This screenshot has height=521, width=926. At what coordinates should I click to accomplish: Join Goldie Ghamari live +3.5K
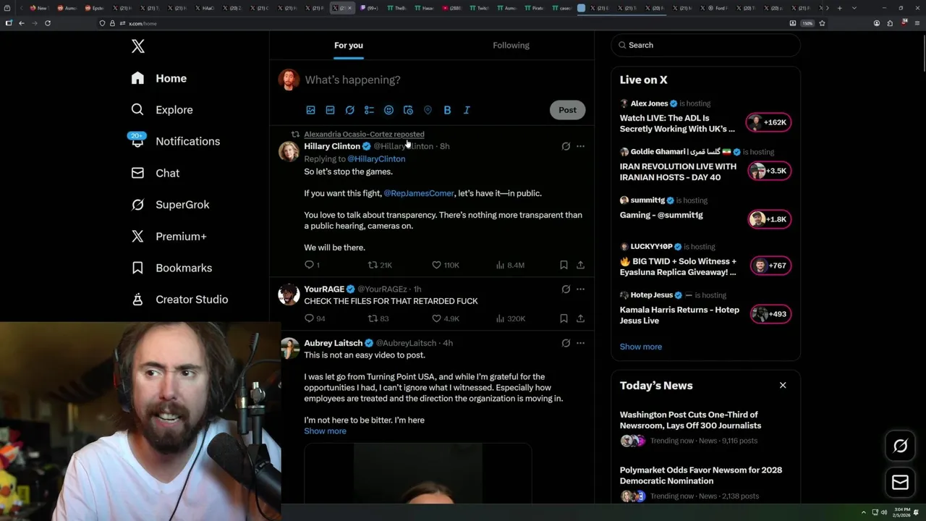click(769, 171)
